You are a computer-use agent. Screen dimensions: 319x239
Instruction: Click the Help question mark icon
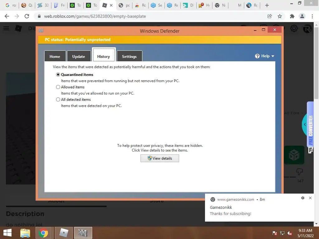257,56
